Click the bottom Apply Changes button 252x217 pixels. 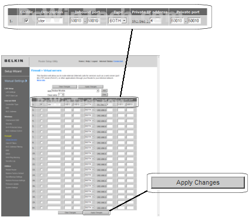(x=96, y=212)
